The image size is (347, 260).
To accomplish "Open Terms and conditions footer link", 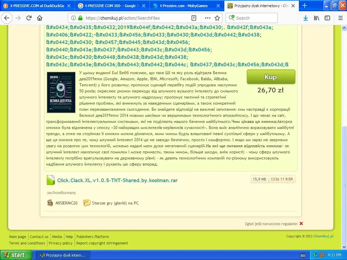I will 27,243.
